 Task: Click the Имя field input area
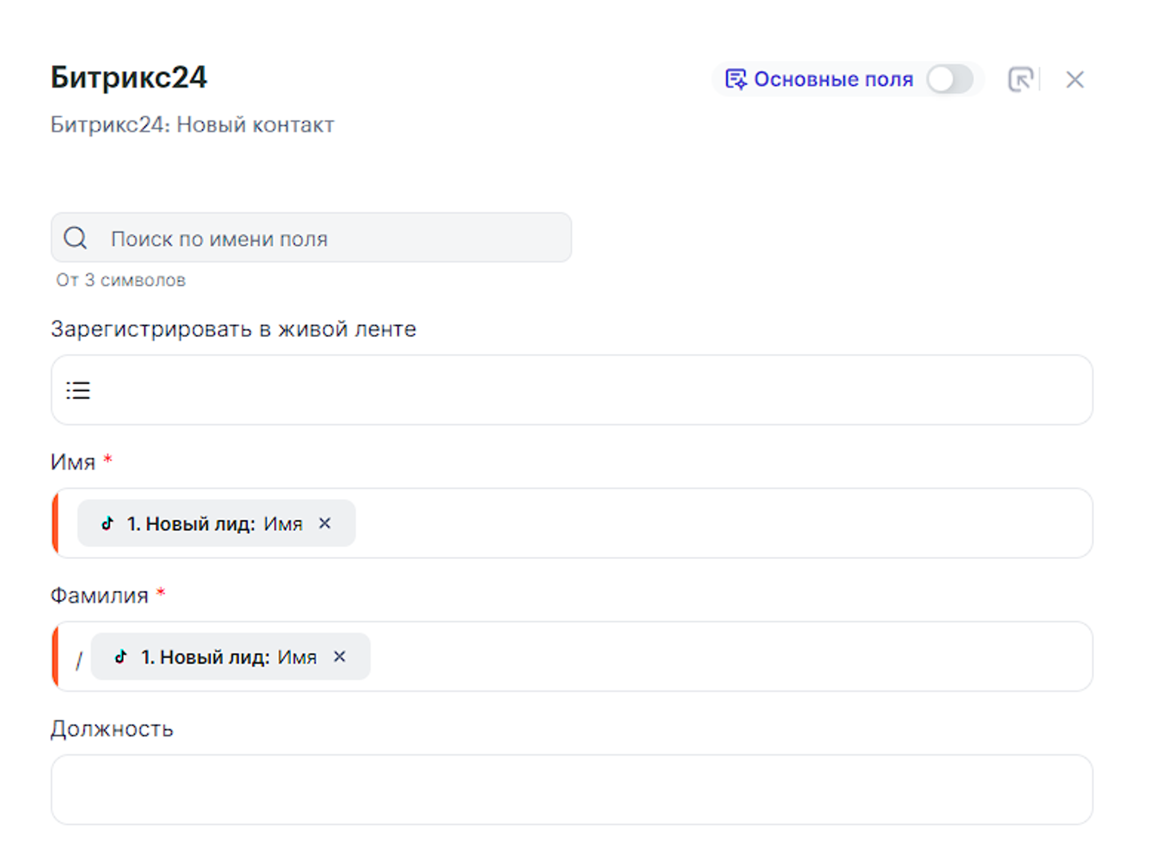tap(572, 523)
